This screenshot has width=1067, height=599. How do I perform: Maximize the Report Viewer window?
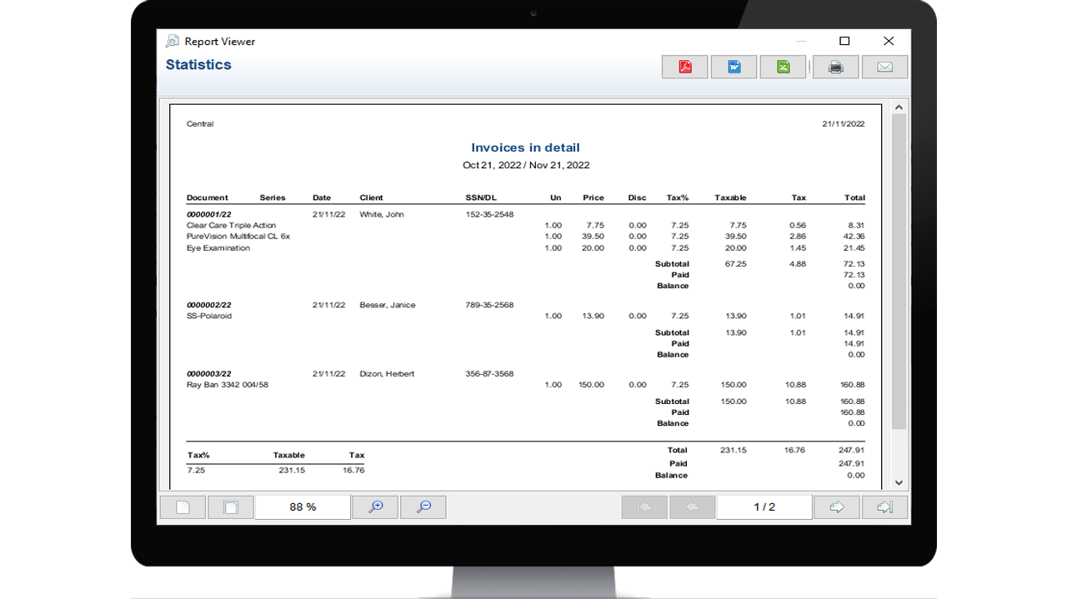(x=844, y=41)
